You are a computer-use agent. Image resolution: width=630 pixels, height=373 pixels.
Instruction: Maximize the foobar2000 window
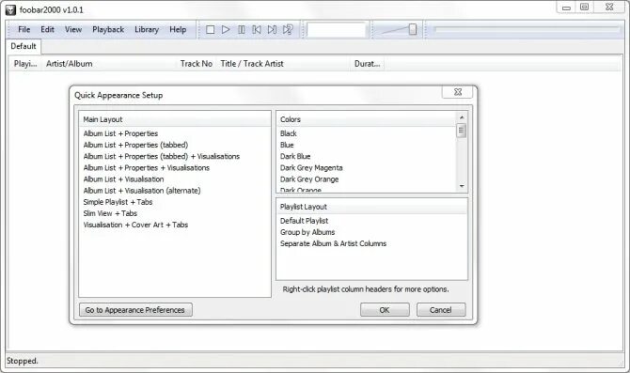584,8
